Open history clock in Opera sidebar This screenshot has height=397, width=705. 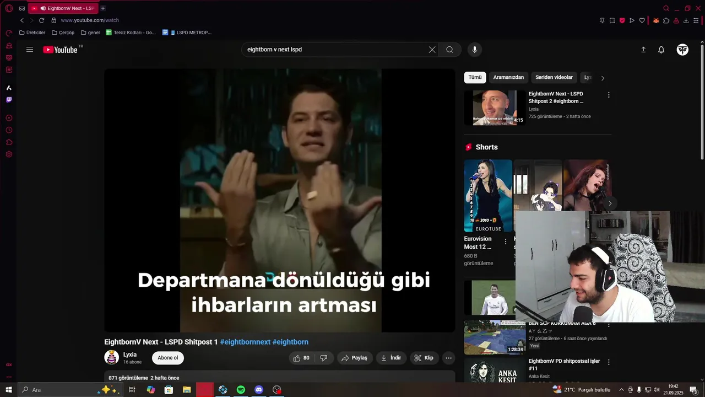(x=9, y=130)
